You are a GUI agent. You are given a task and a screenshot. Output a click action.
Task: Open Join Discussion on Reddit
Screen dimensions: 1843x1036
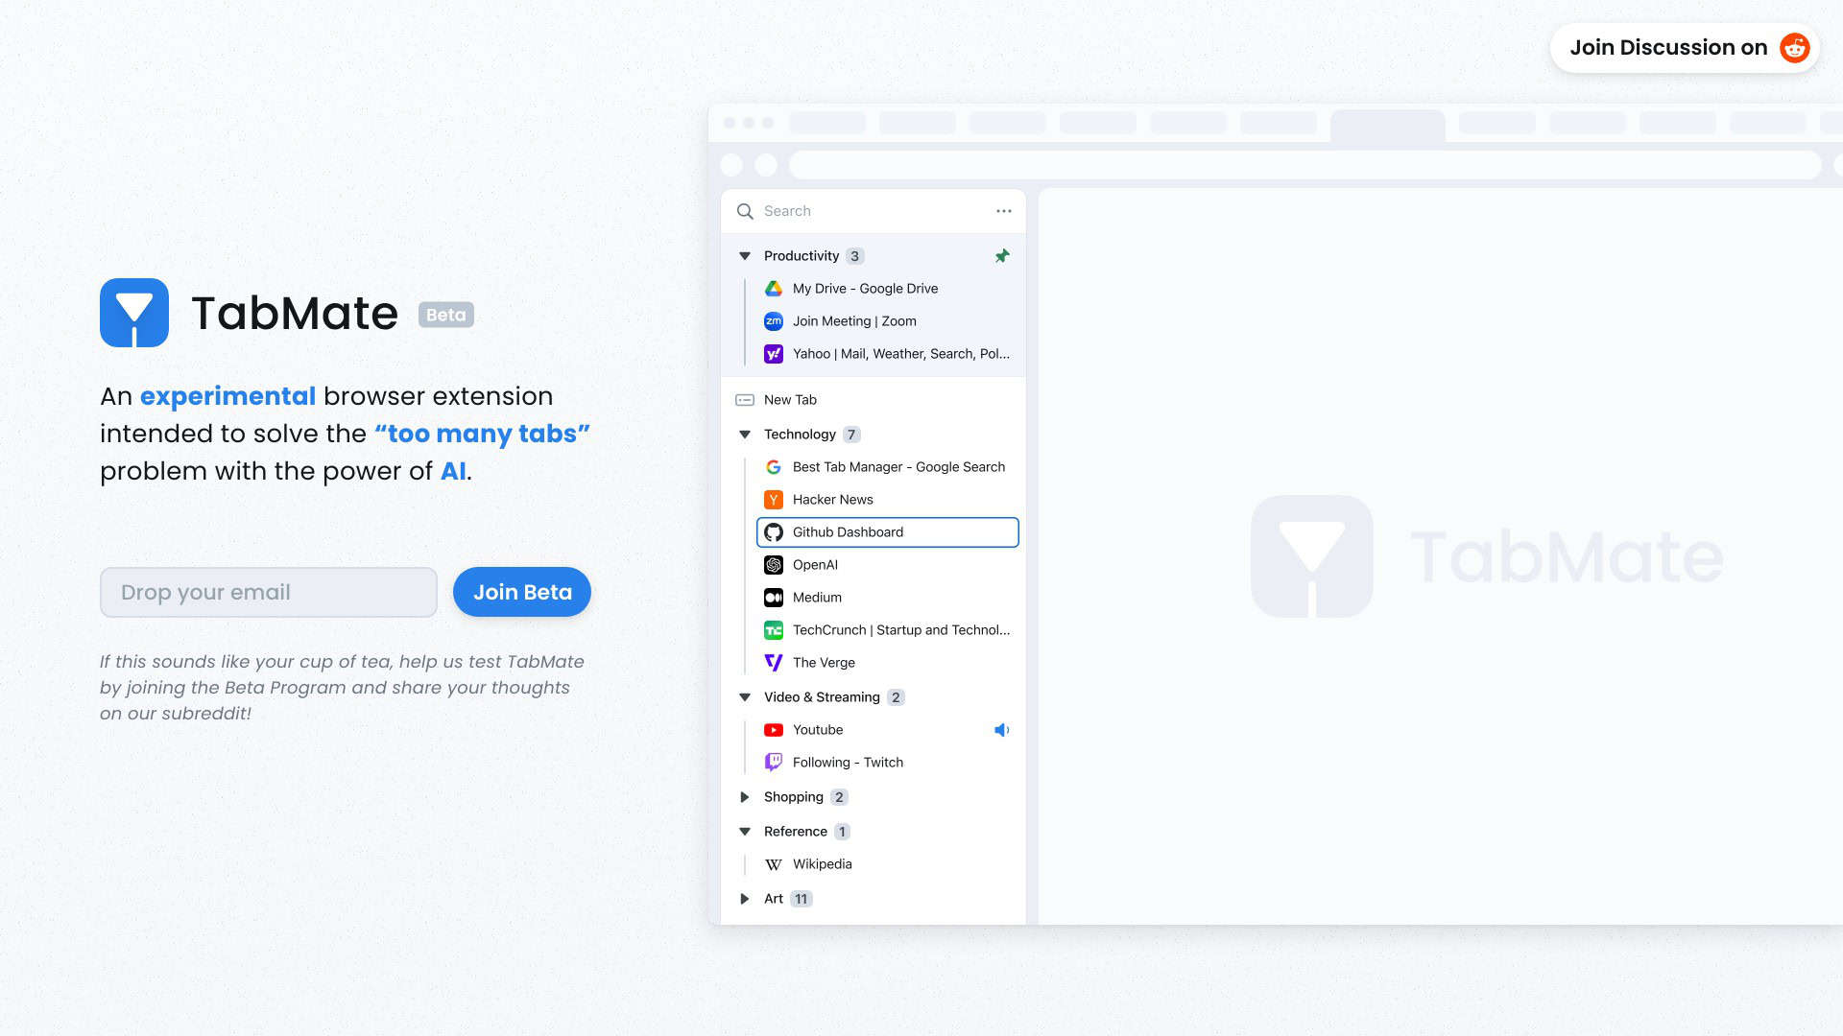[x=1684, y=47]
